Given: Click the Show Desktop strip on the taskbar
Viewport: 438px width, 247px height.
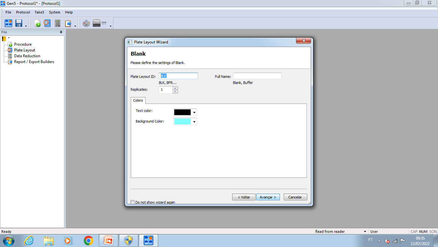Looking at the screenshot, I should pos(436,241).
